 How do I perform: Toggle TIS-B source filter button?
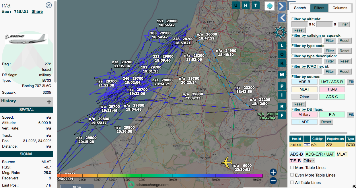[332, 89]
